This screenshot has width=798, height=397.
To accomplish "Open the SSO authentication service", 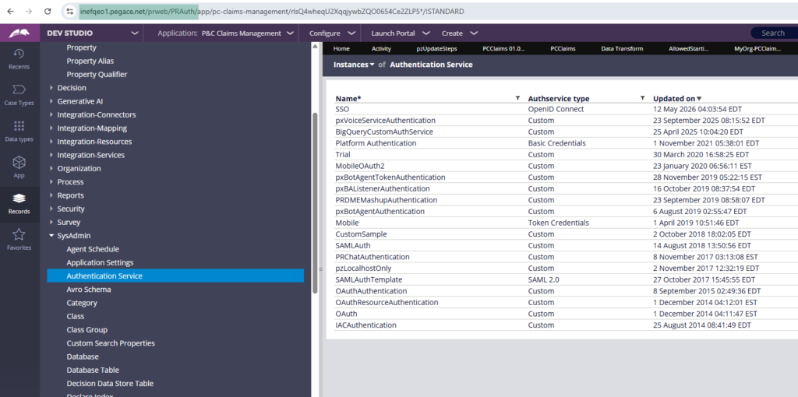I will tap(342, 109).
